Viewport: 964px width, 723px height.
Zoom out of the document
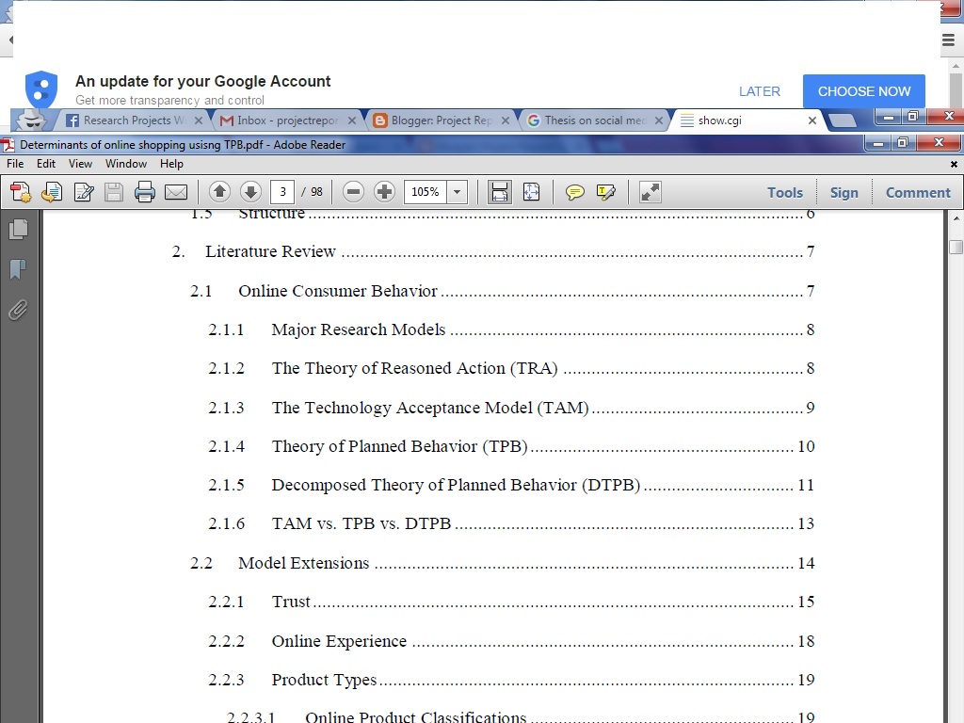(x=352, y=192)
